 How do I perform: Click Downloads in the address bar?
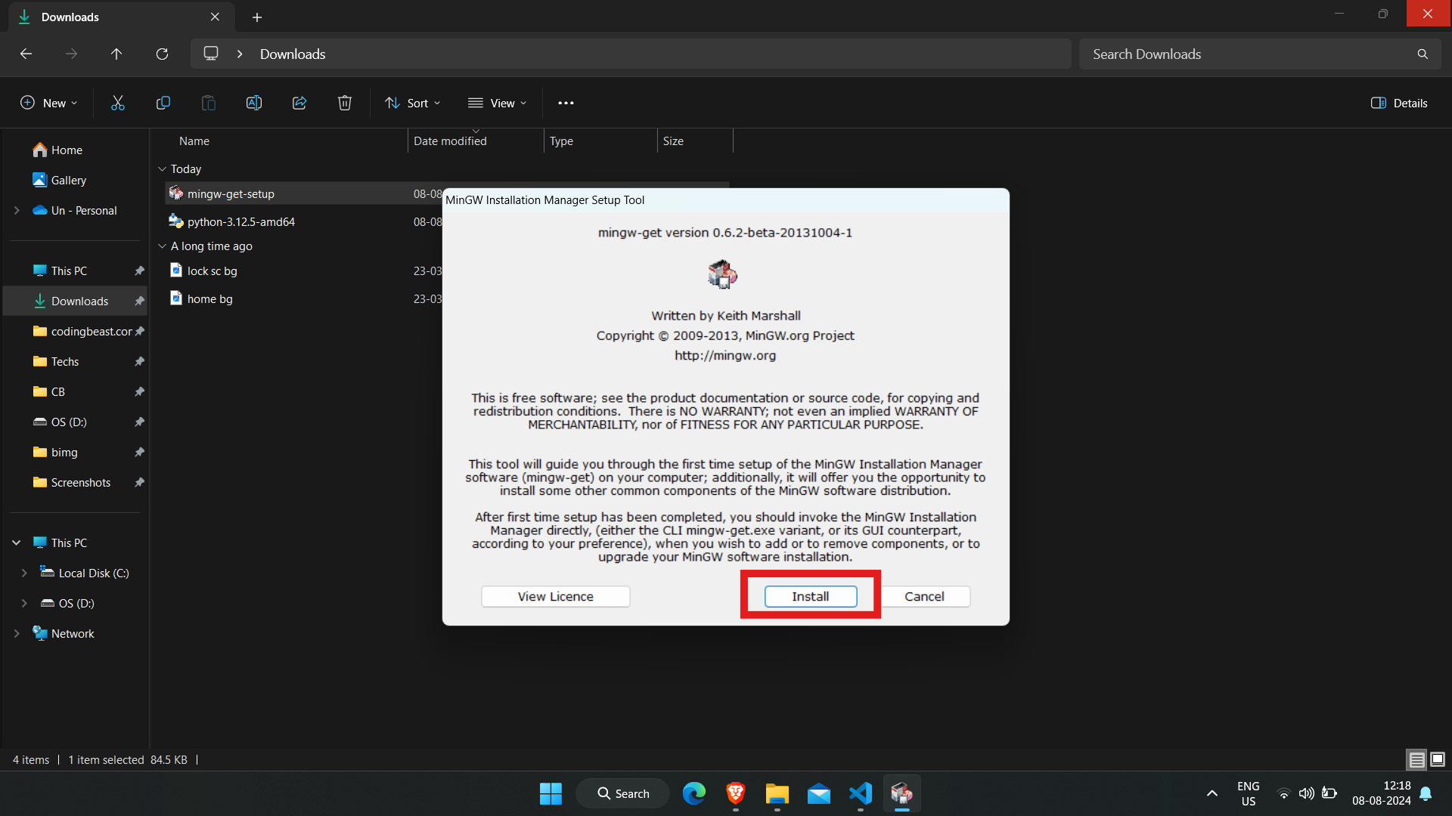coord(293,54)
